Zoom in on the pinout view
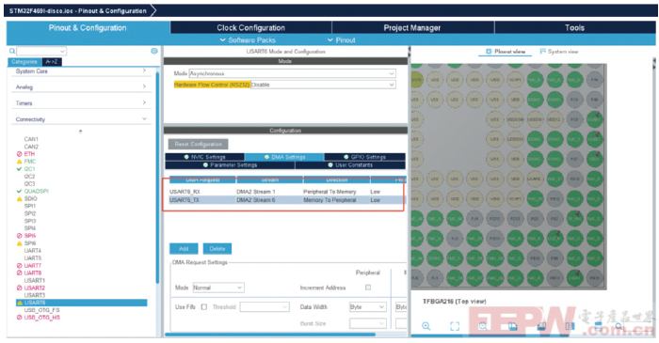The width and height of the screenshot is (659, 343). click(x=426, y=326)
